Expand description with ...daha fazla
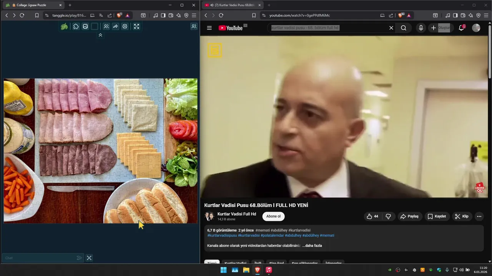Viewport: 492px width, 276px height. [312, 245]
